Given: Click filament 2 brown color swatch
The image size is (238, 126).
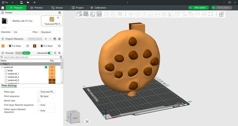Looking at the screenshot, I should tap(34, 46).
